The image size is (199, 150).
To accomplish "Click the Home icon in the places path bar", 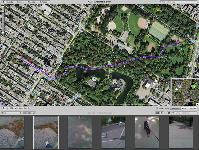I will [x=3, y=2].
